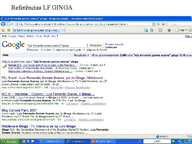Click the Live Search box
The image size is (192, 144).
[x=179, y=24]
